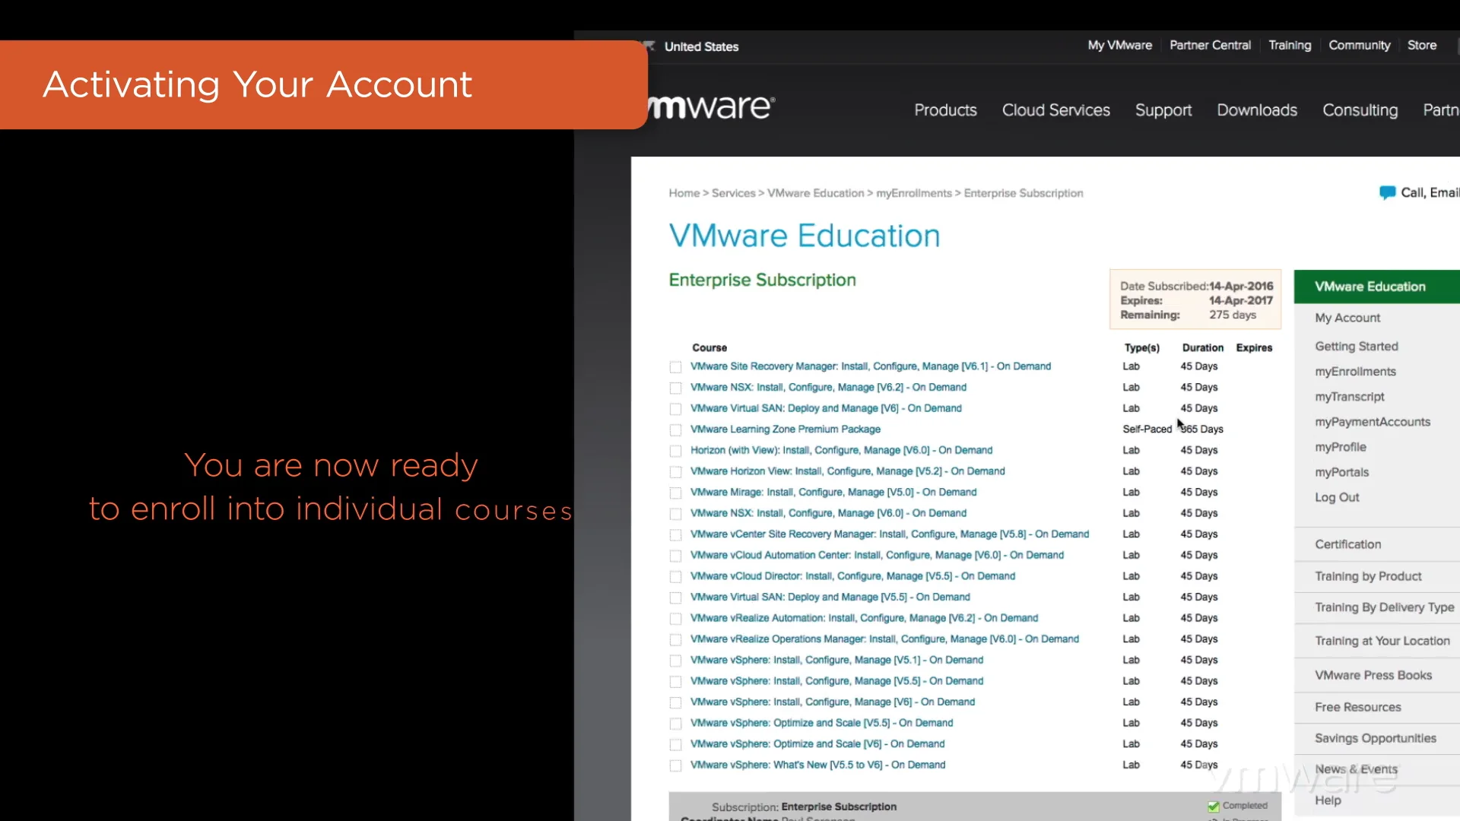
Task: Tick the VMware Learning Zone Premium Package checkbox
Action: pyautogui.click(x=675, y=430)
